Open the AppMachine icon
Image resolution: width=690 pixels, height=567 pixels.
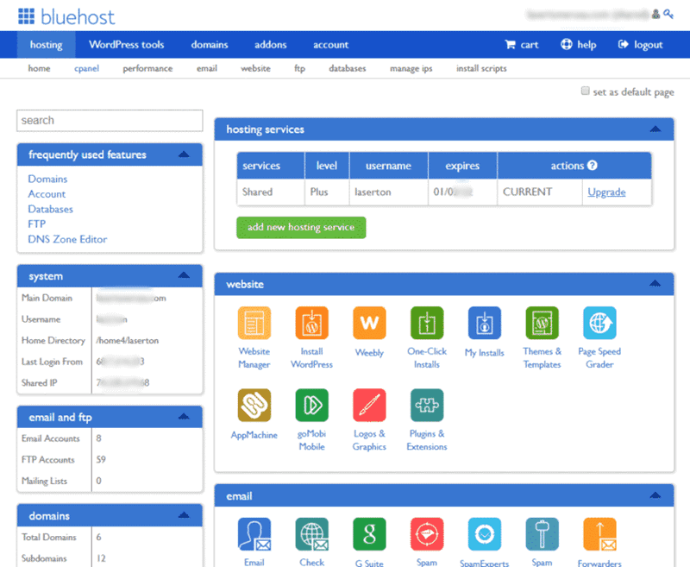pyautogui.click(x=254, y=405)
